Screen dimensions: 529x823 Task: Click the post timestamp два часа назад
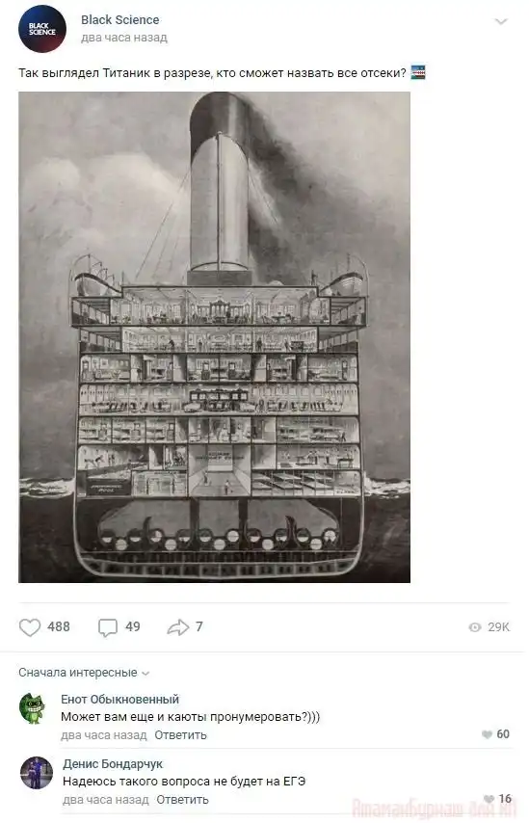tap(124, 38)
